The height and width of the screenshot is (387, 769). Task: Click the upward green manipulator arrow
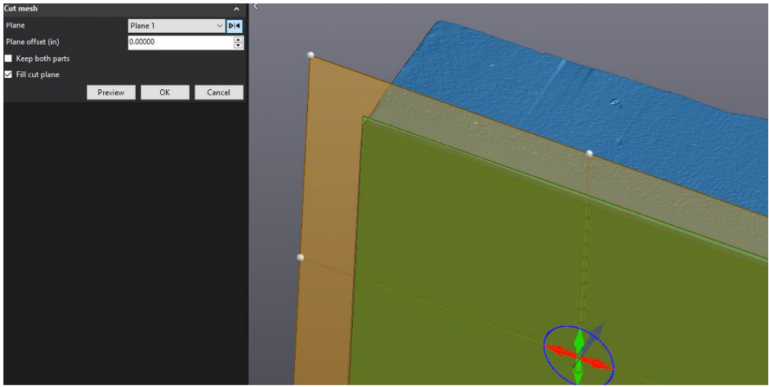(579, 337)
